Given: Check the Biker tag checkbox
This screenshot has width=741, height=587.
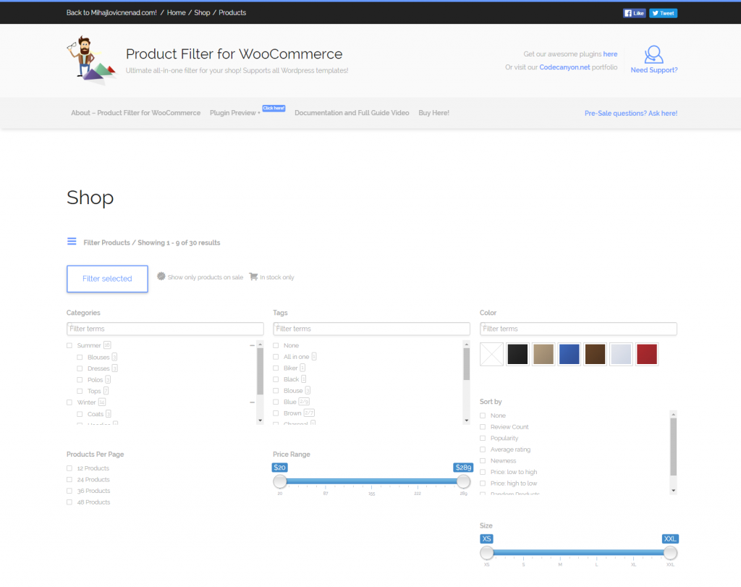Looking at the screenshot, I should 276,368.
